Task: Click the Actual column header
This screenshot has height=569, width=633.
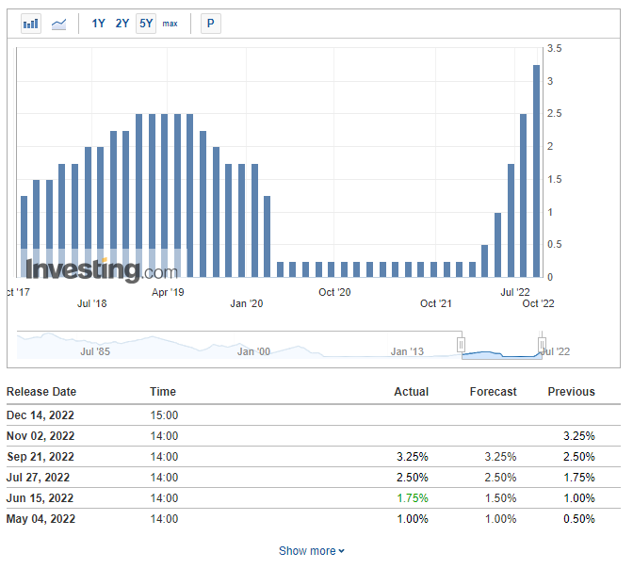Action: pyautogui.click(x=411, y=392)
